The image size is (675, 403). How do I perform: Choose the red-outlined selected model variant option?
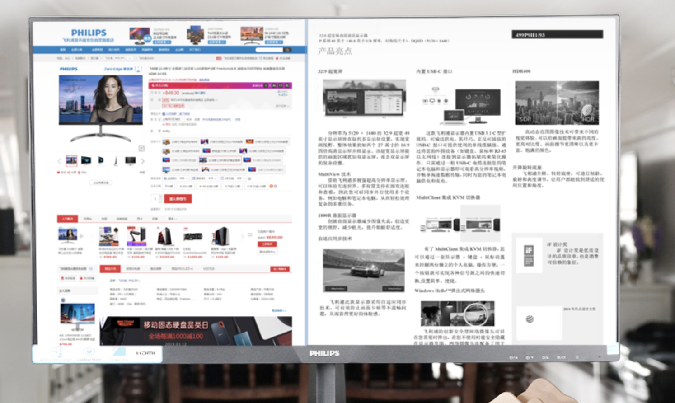[220, 160]
